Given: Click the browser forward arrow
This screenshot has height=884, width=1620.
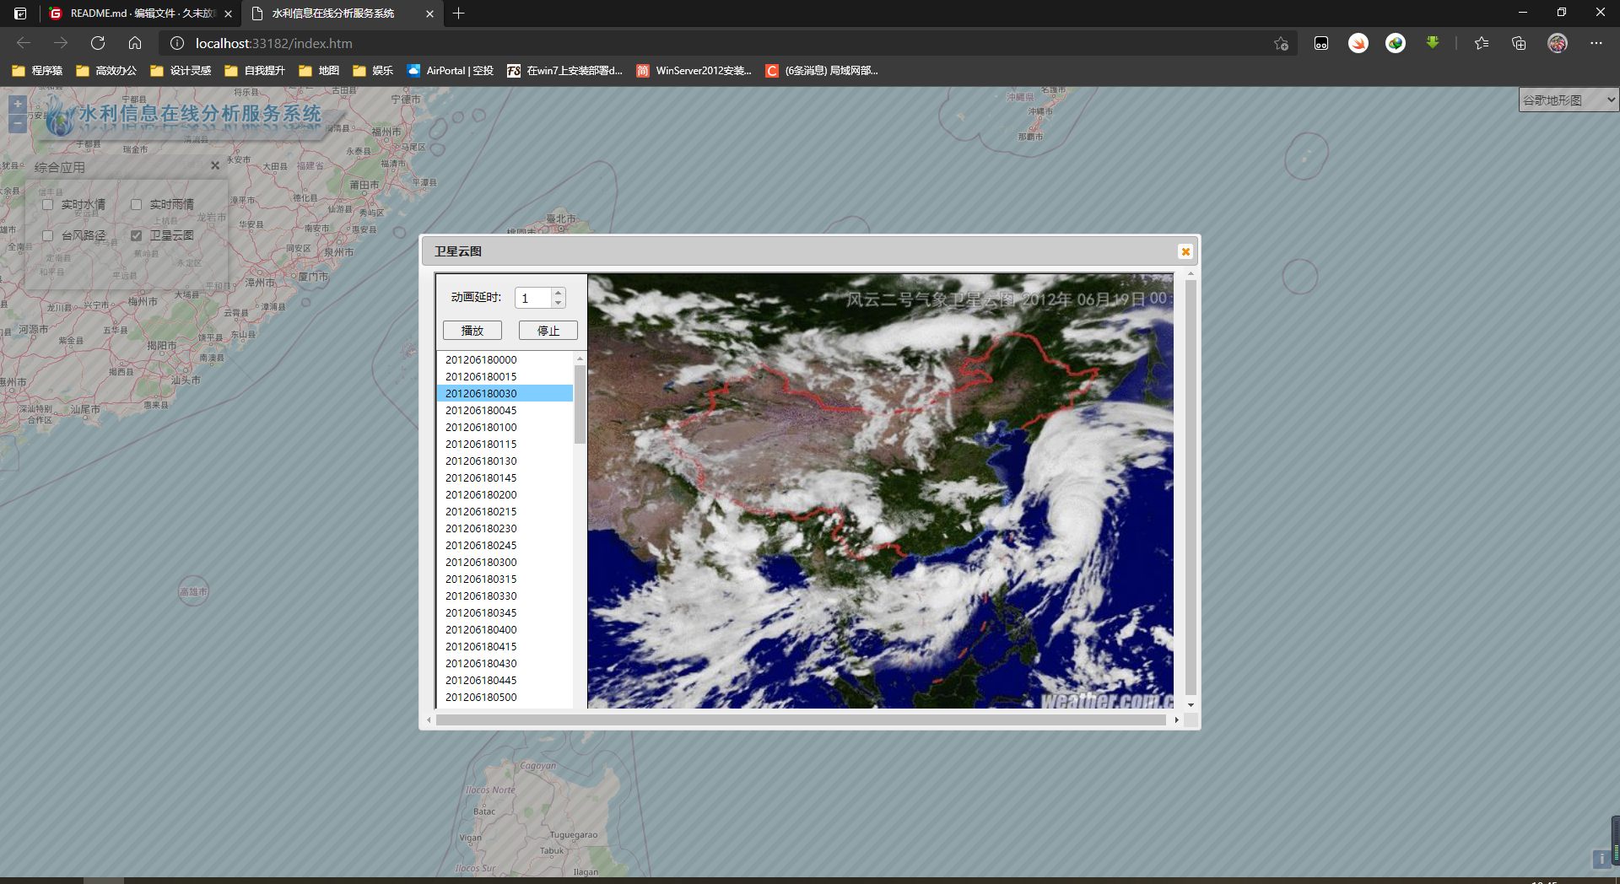Looking at the screenshot, I should pyautogui.click(x=61, y=43).
